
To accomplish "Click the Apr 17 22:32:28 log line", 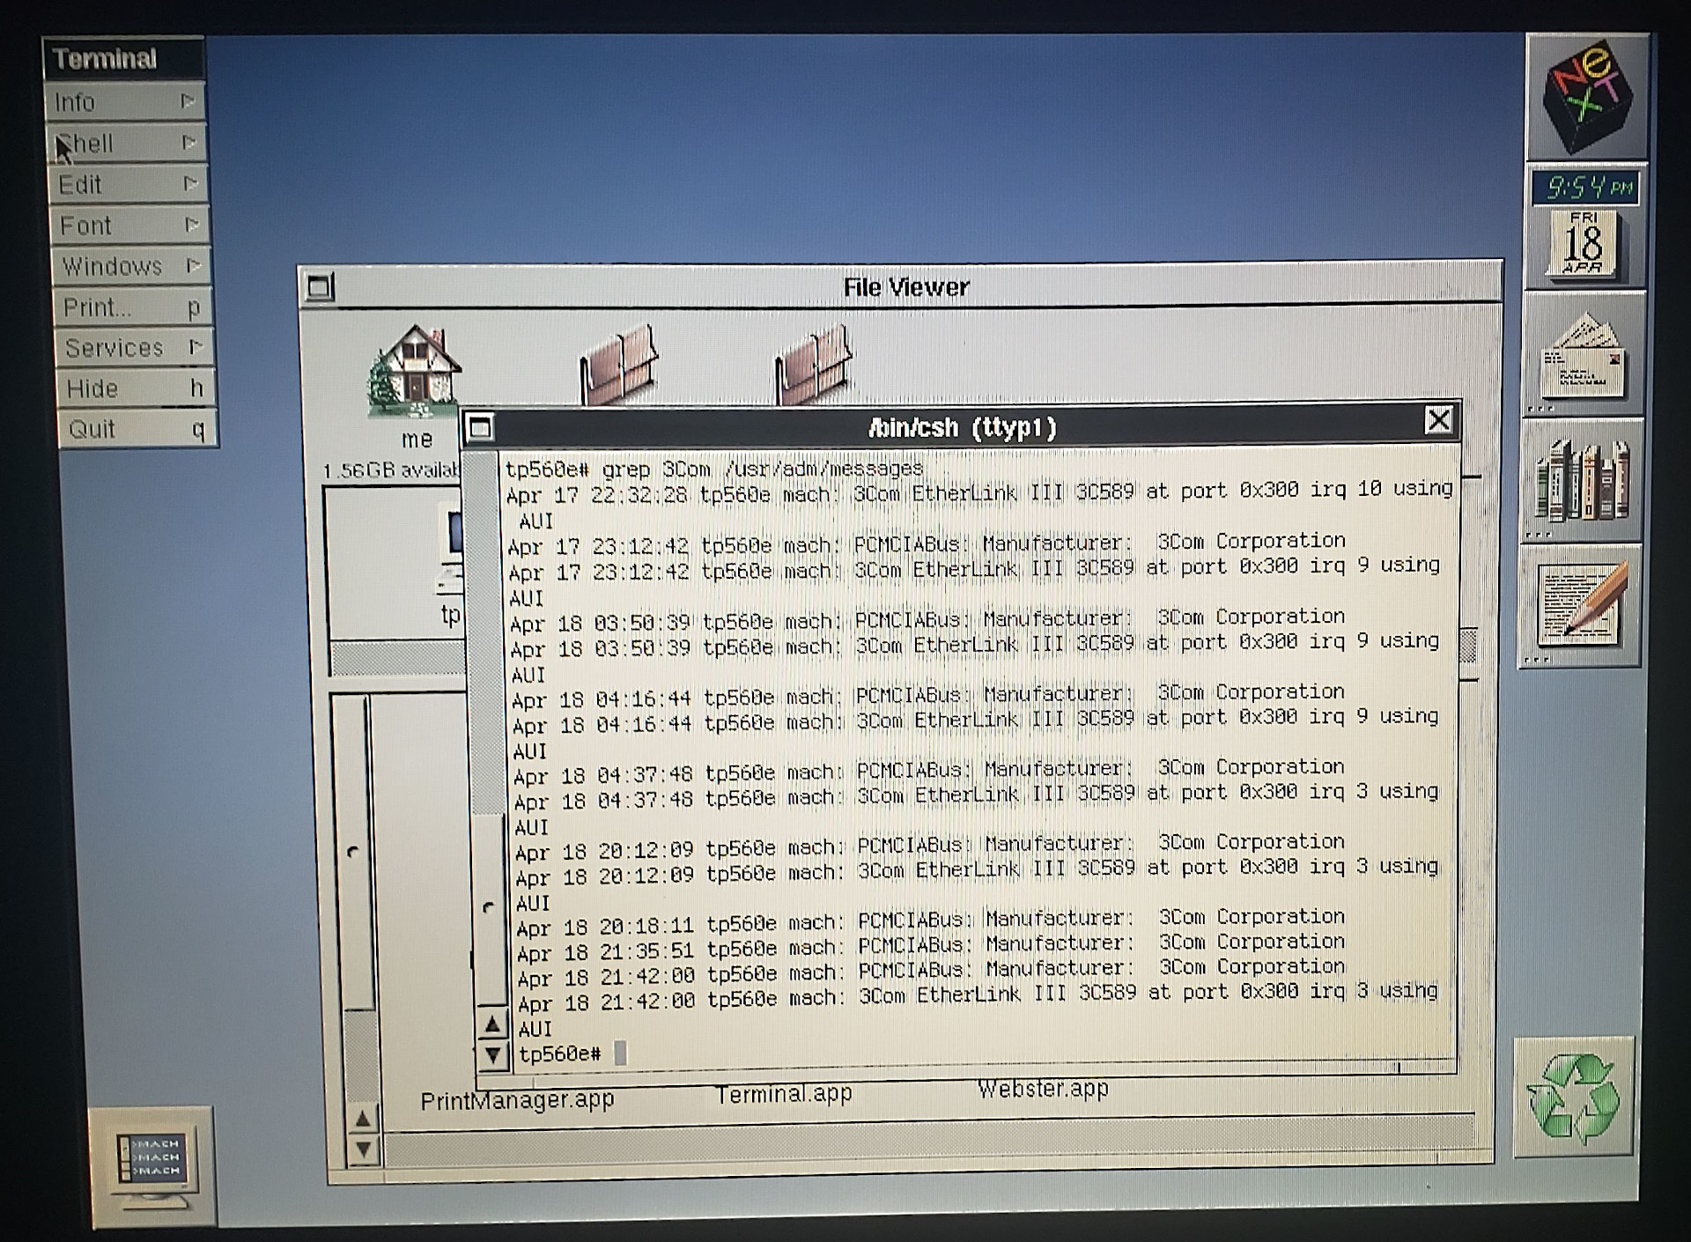I will 978,492.
